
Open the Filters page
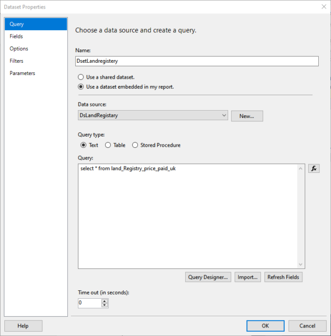(16, 61)
